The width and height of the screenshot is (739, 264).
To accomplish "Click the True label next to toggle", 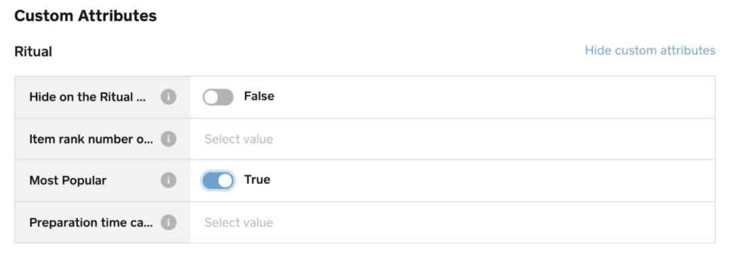I will (x=257, y=179).
